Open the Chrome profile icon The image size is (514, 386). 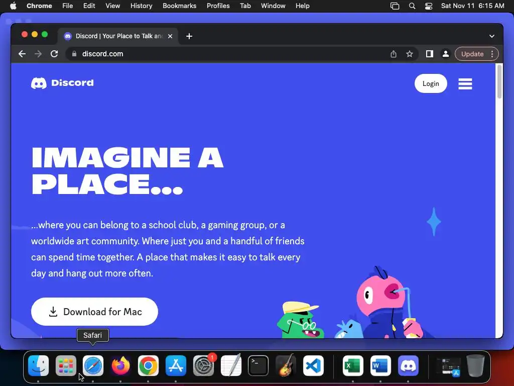pyautogui.click(x=446, y=54)
